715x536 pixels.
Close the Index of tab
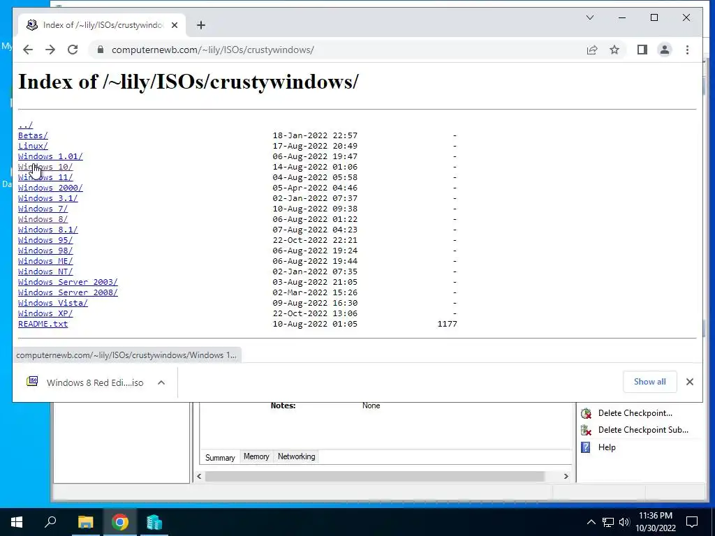174,25
